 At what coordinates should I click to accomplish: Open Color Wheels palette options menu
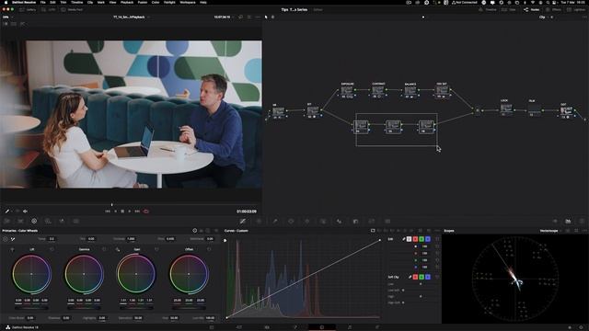216,231
